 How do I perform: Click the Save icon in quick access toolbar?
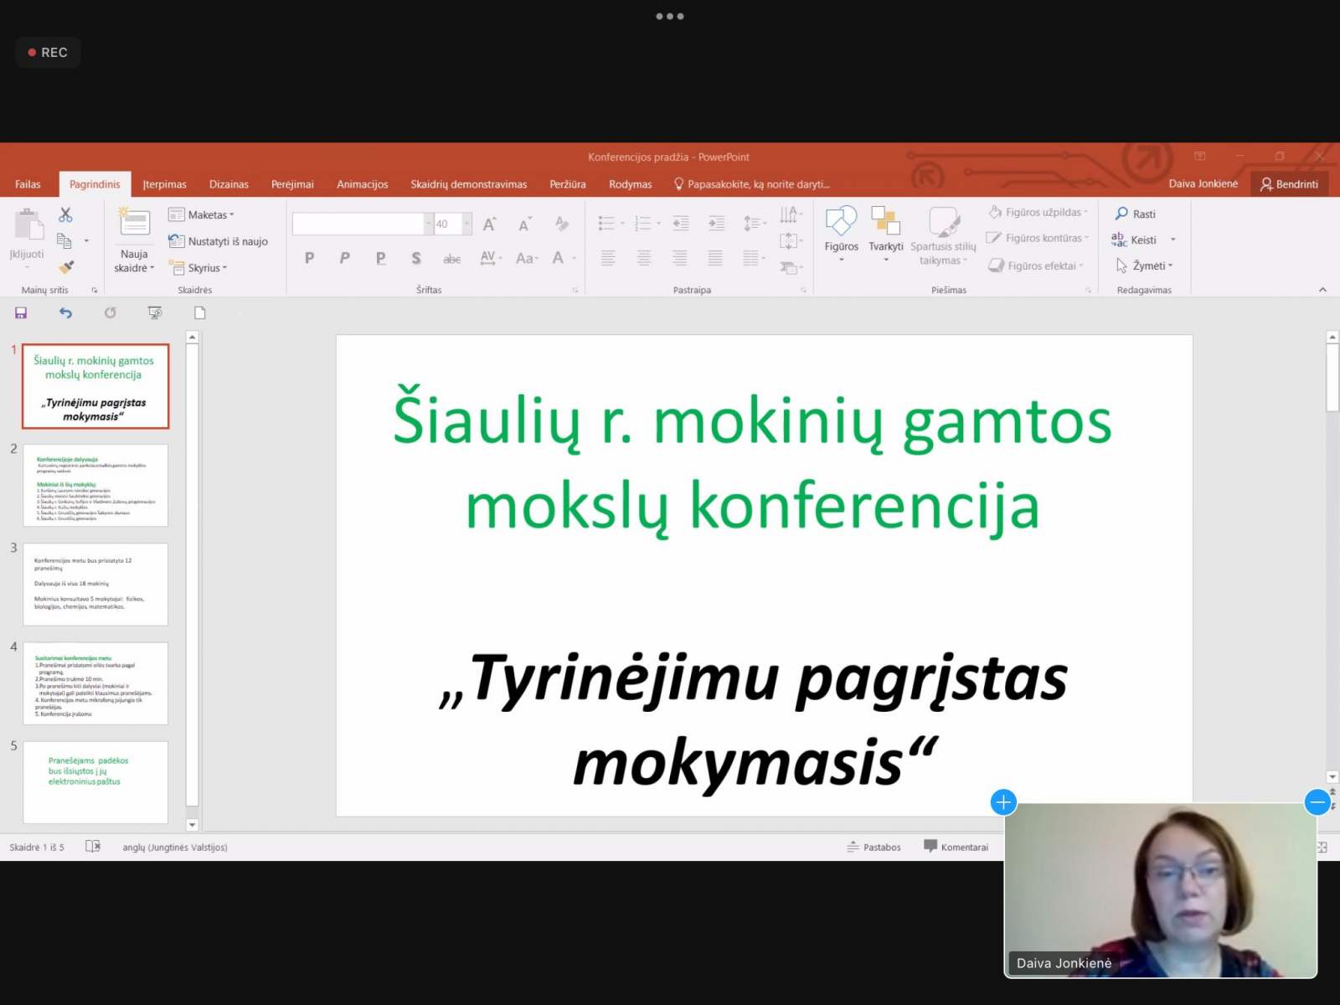21,313
